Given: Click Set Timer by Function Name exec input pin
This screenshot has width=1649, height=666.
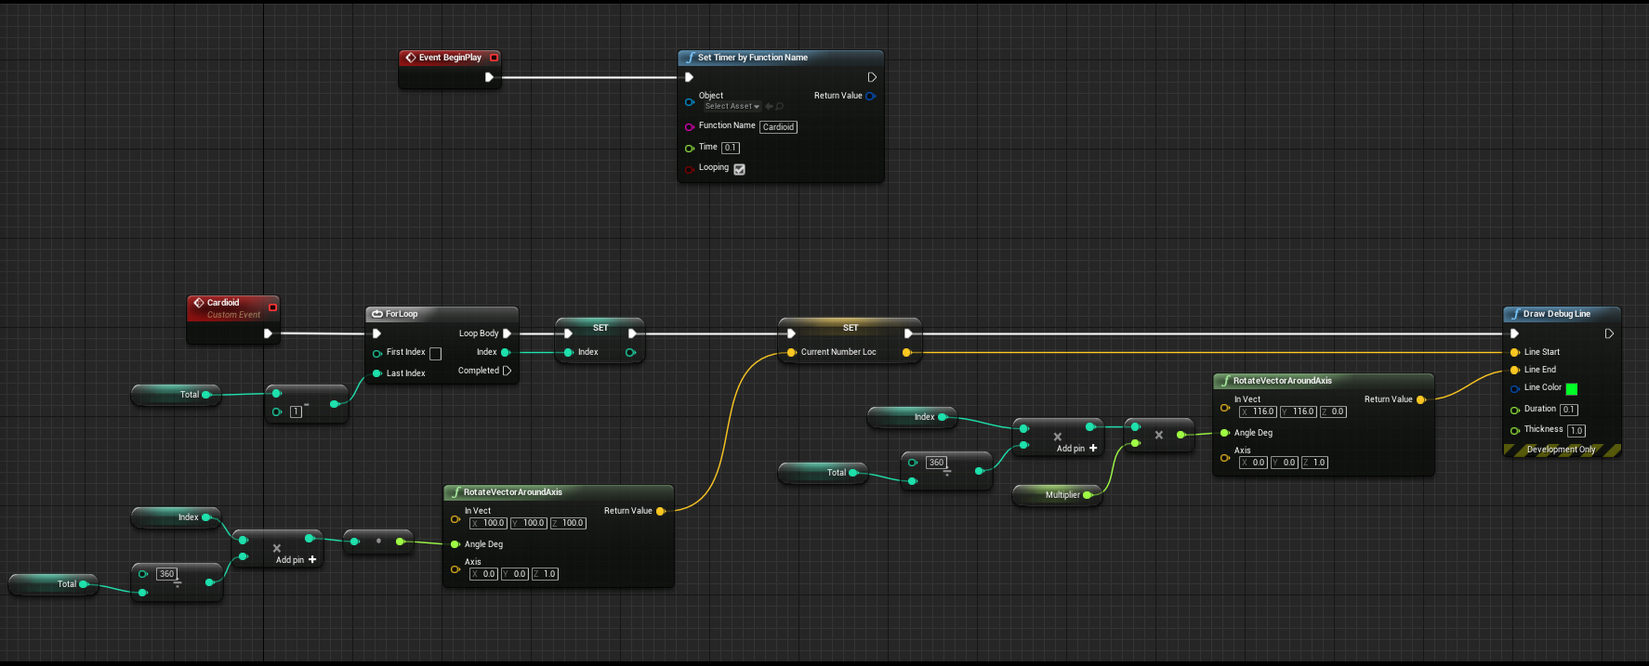Looking at the screenshot, I should click(689, 77).
